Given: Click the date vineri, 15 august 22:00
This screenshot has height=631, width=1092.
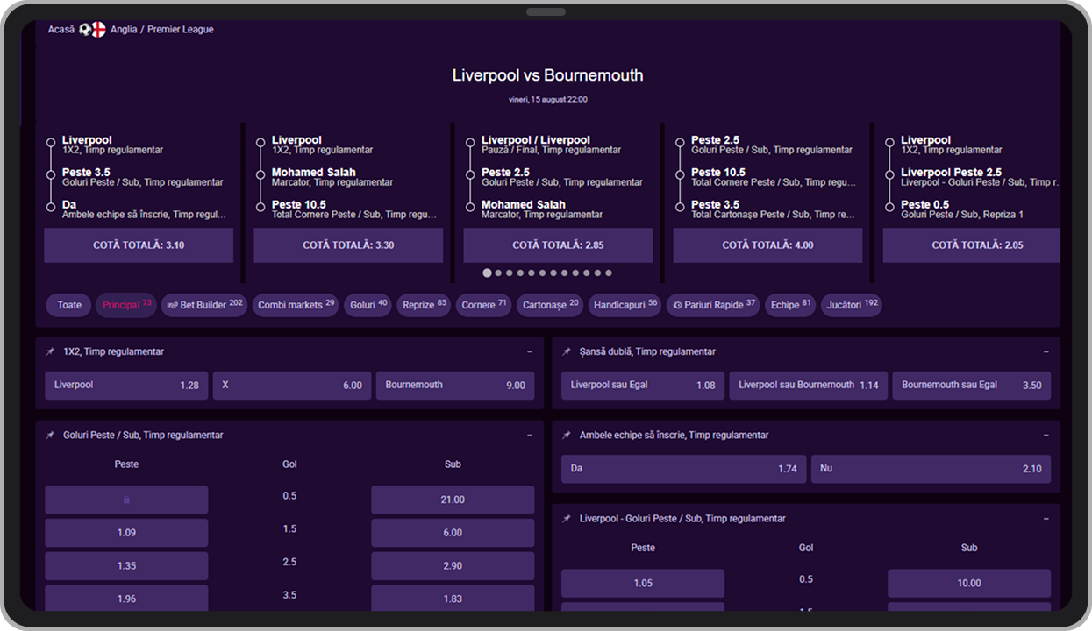Looking at the screenshot, I should pyautogui.click(x=548, y=99).
